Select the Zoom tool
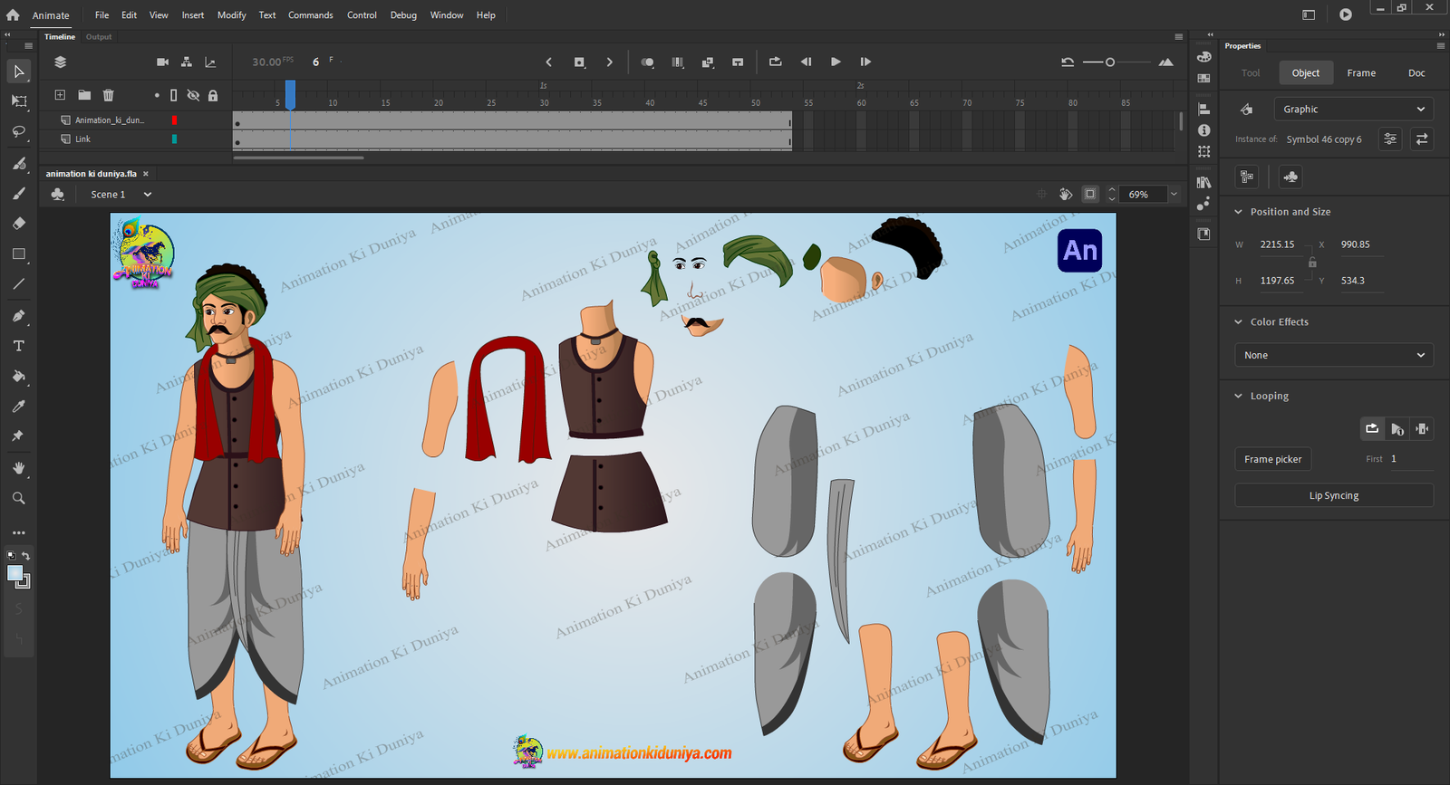 pyautogui.click(x=19, y=498)
